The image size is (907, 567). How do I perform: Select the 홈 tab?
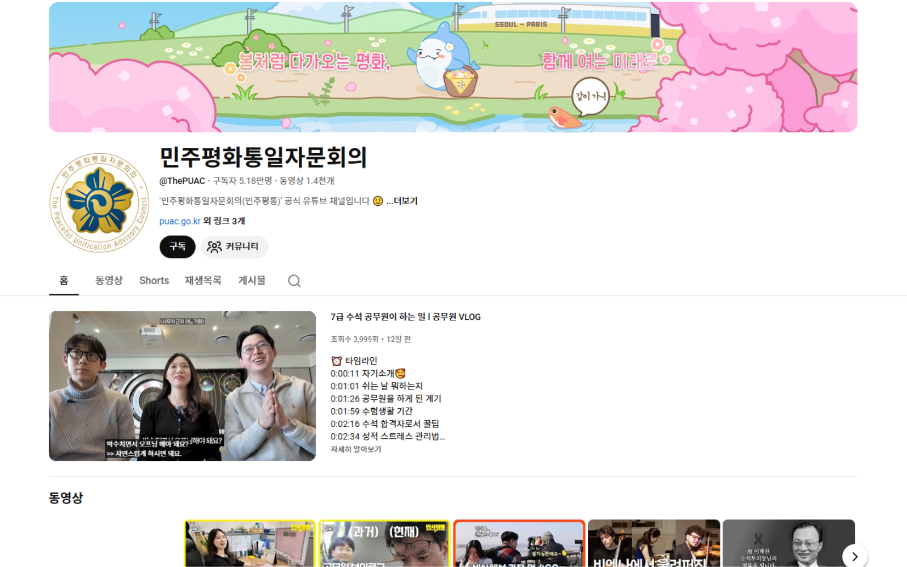pos(64,280)
